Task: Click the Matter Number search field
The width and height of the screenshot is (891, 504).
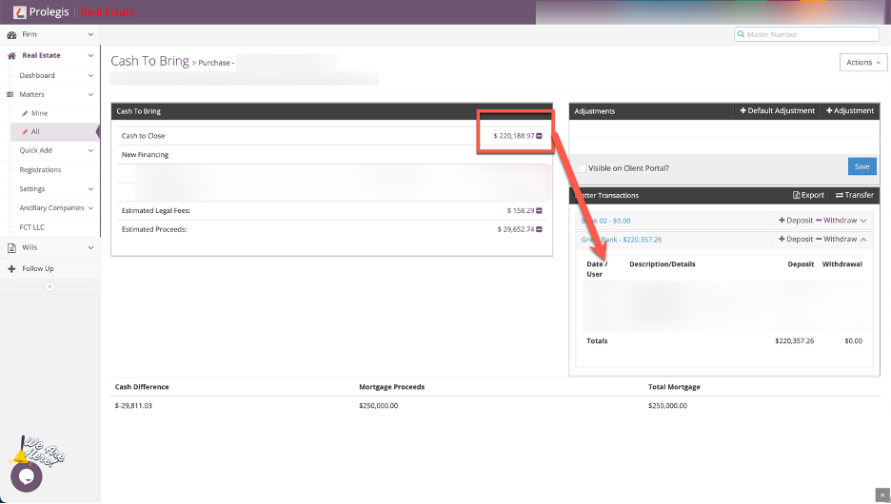Action: point(809,34)
